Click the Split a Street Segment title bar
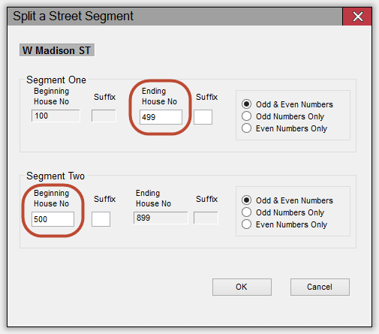 (175, 17)
